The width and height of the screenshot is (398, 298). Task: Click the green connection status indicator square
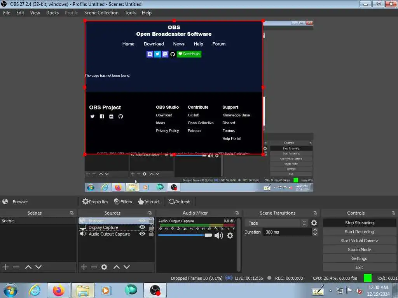tap(367, 278)
